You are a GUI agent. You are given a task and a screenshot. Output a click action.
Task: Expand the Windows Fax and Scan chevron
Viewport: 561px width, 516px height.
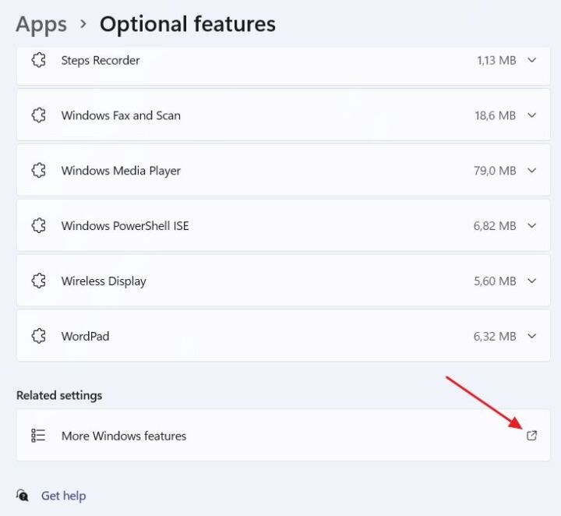pyautogui.click(x=532, y=115)
